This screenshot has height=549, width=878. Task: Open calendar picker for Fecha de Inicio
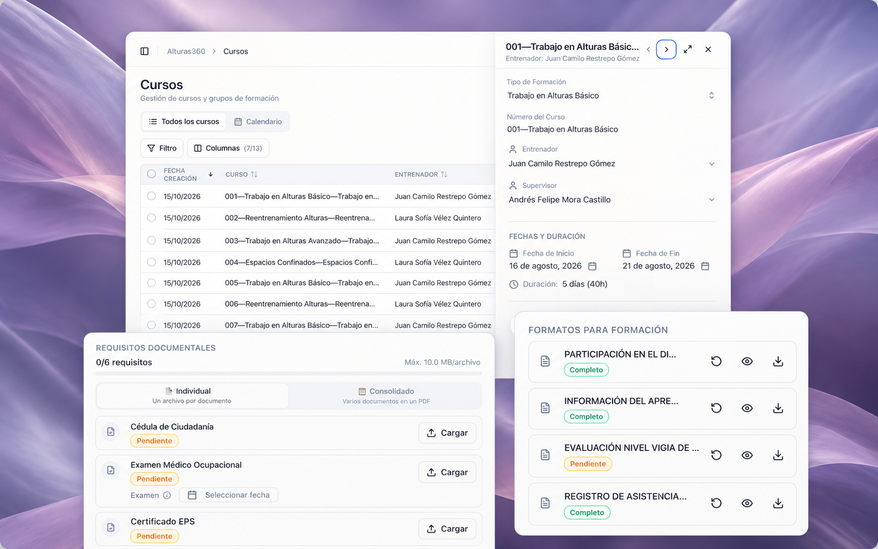[592, 266]
